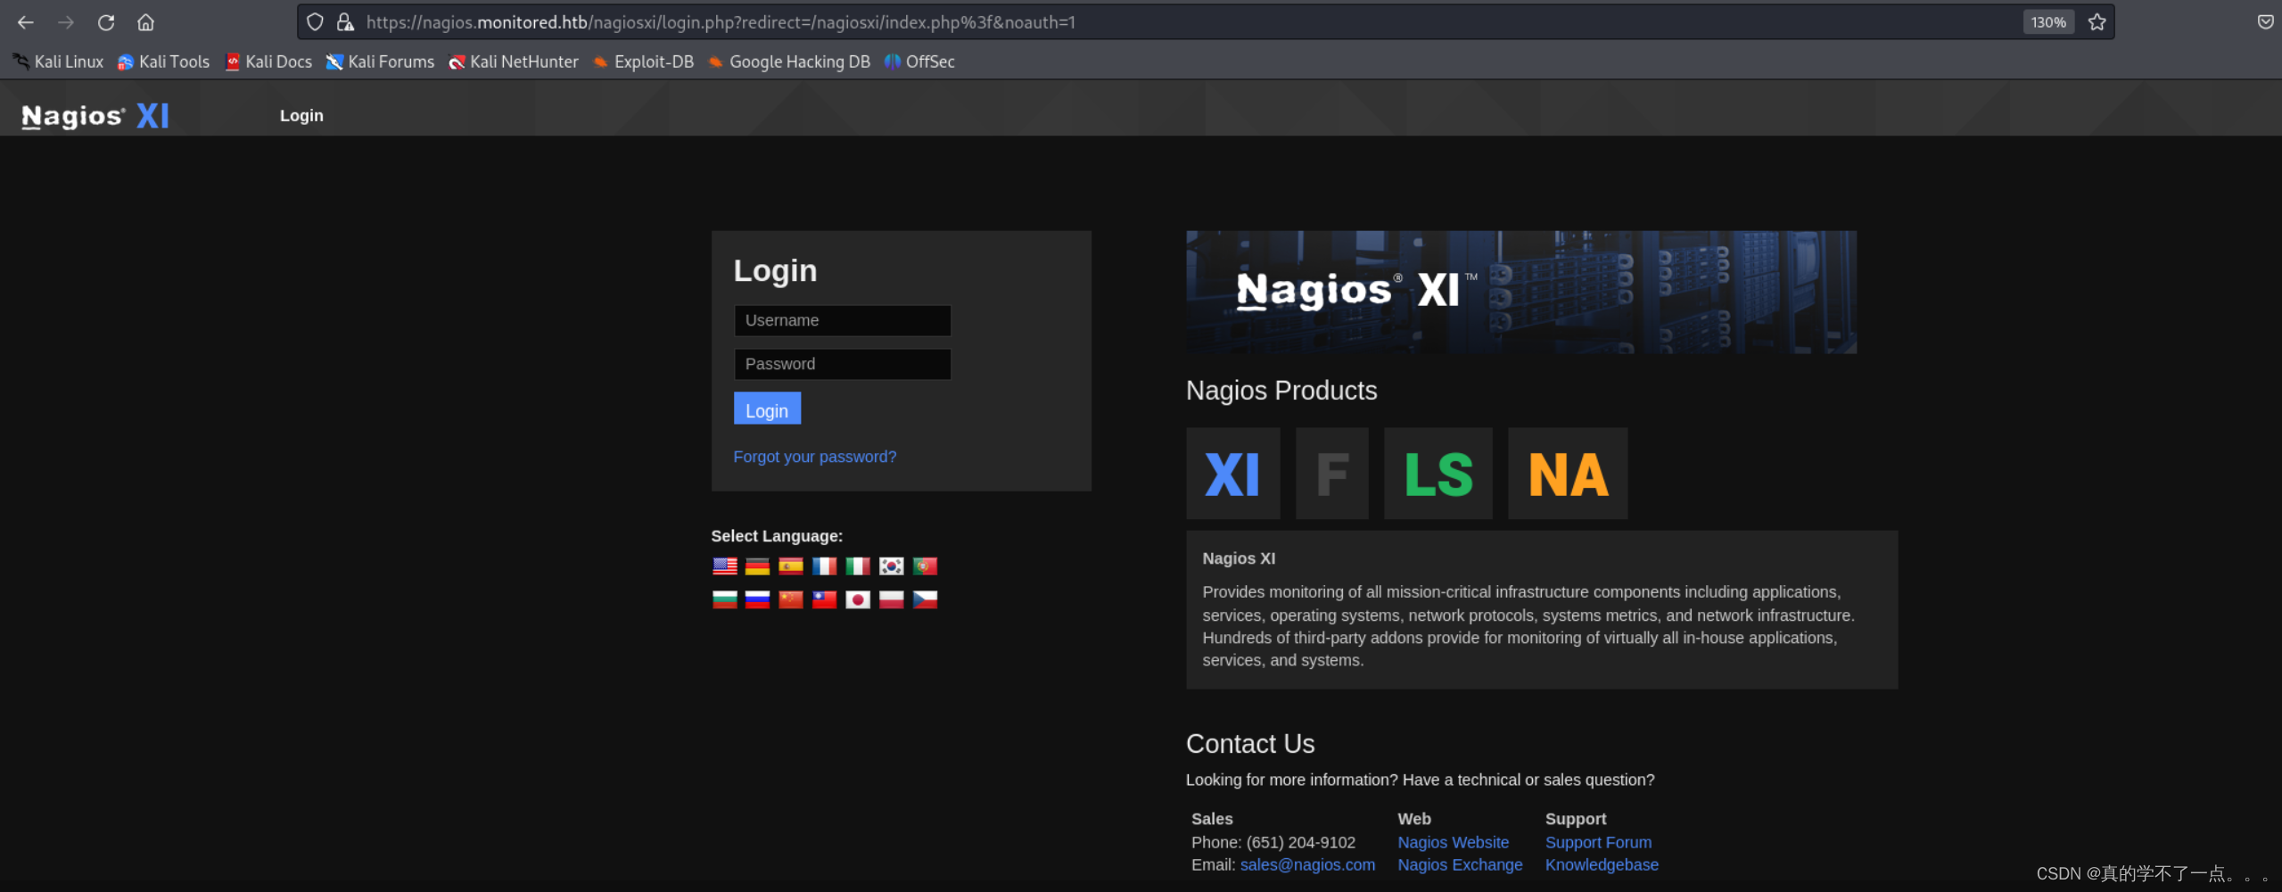Click the Contact Us heading
Image resolution: width=2282 pixels, height=892 pixels.
point(1250,744)
